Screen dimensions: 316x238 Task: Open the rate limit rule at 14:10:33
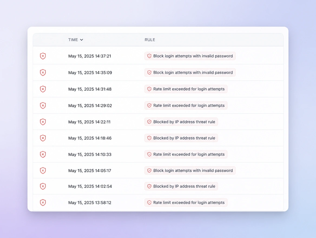pyautogui.click(x=186, y=154)
